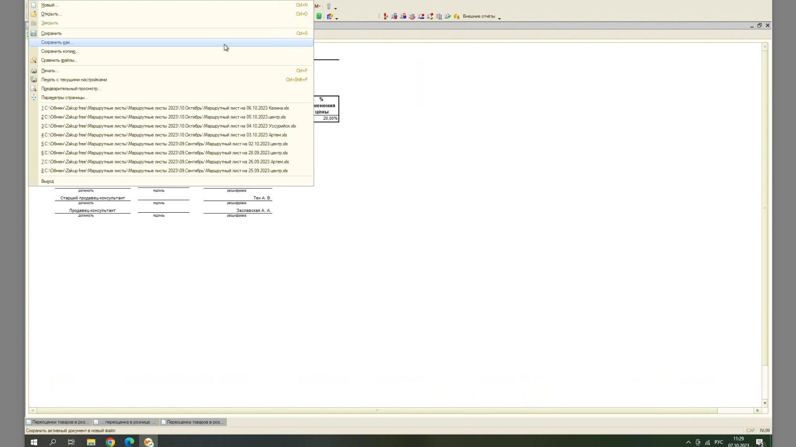The image size is (796, 447).
Task: Select Сравнить файлы... menu entry
Action: pos(171,60)
